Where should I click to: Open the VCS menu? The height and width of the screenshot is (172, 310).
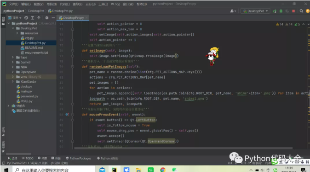pos(115,4)
